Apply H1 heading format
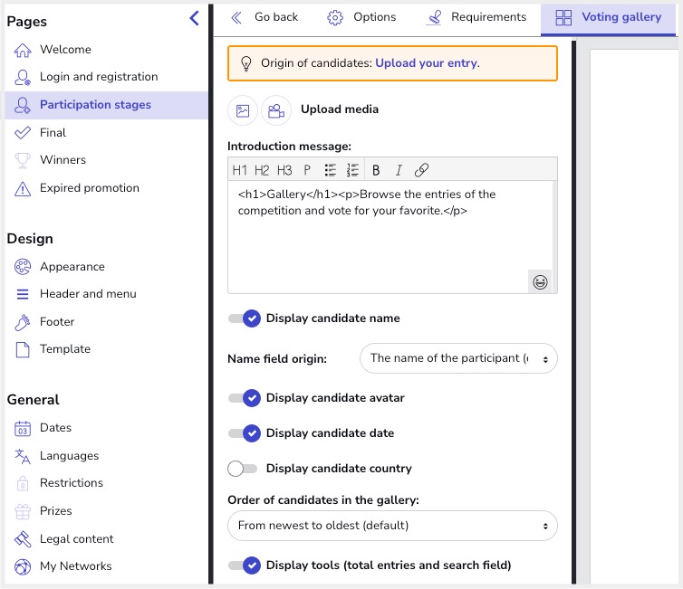The width and height of the screenshot is (683, 589). point(240,170)
